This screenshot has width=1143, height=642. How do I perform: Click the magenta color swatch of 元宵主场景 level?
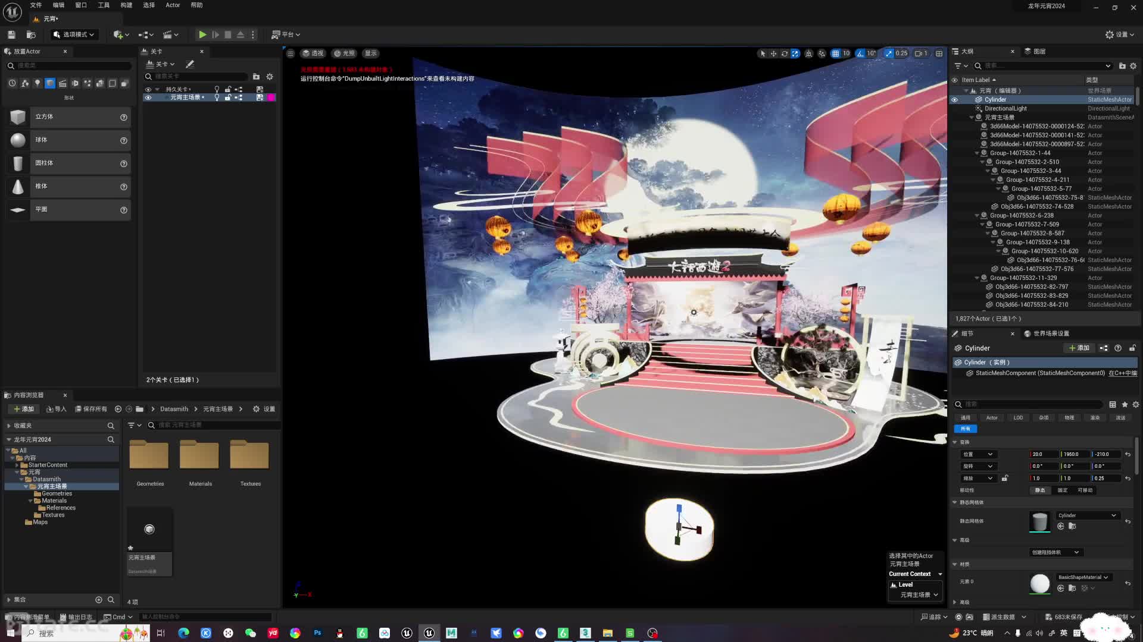point(271,97)
